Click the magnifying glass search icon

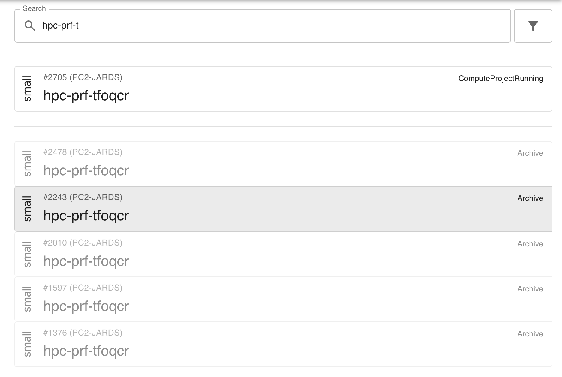29,26
